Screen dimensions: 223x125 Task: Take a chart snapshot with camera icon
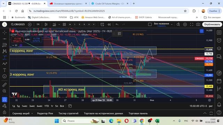[x=198, y=24]
